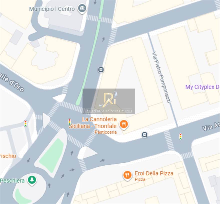Click the Municipio I Centro government building pin
Viewport: 220px width, 204px height.
82,9
